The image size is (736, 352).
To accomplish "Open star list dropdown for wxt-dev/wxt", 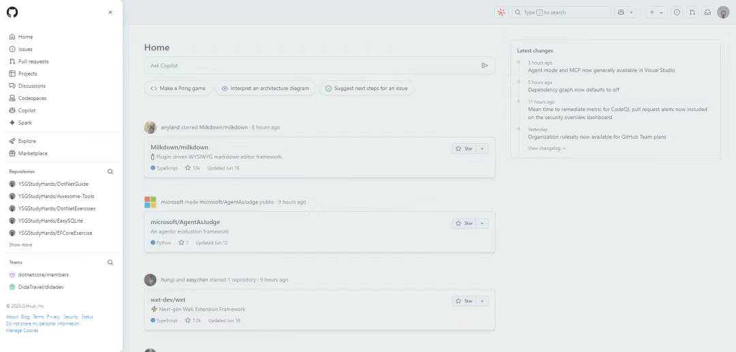I will tap(482, 301).
